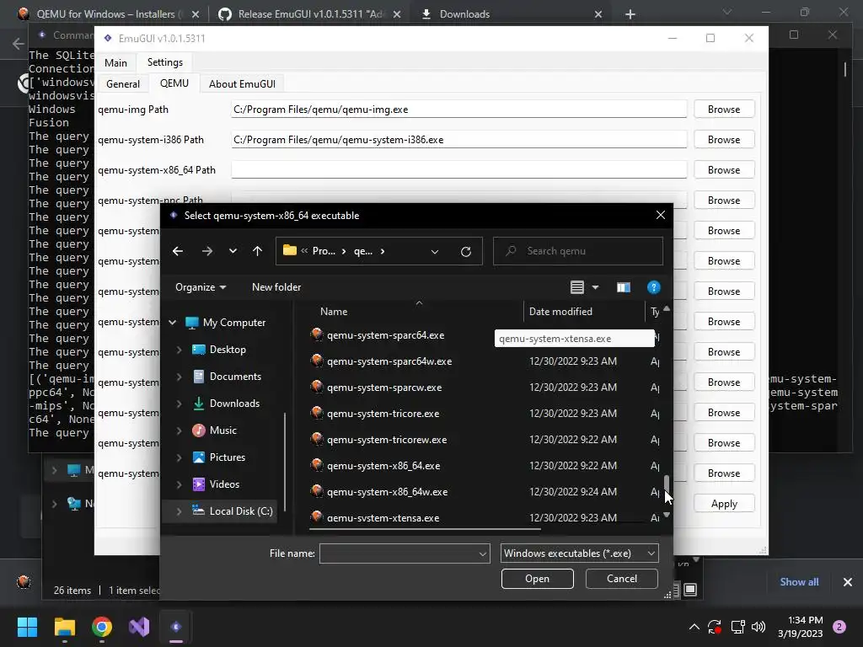Go forward in the file dialog
Viewport: 863px width, 647px height.
point(207,251)
